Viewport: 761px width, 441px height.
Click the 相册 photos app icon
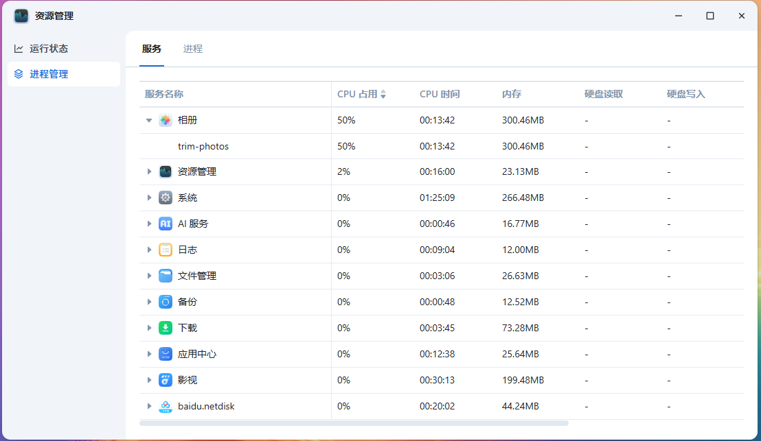[x=166, y=120]
